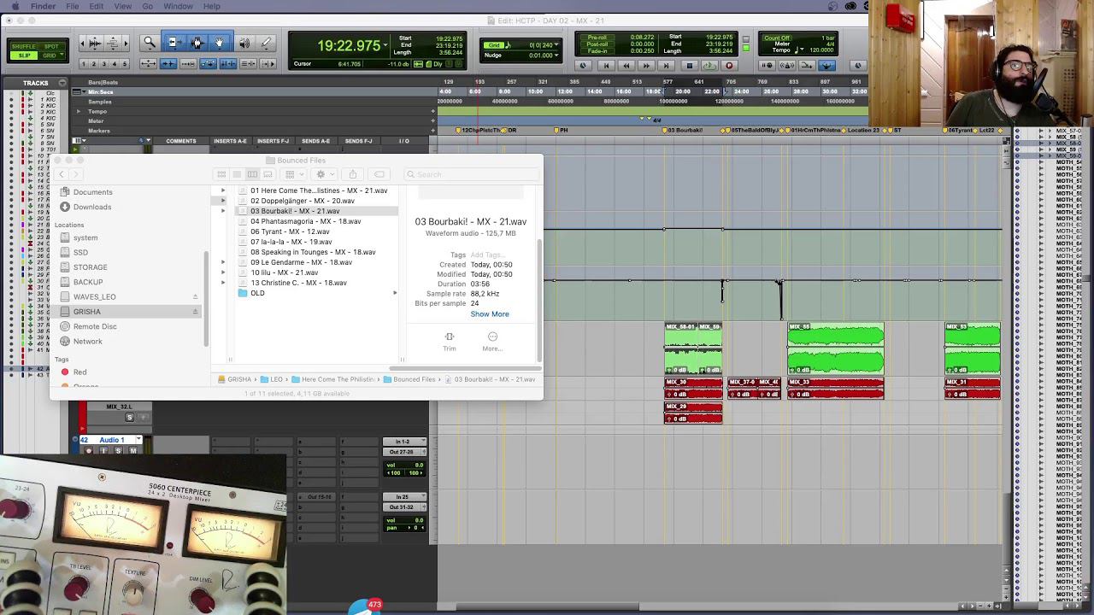Click the Show More link
Viewport: 1094px width, 615px height.
(x=490, y=313)
